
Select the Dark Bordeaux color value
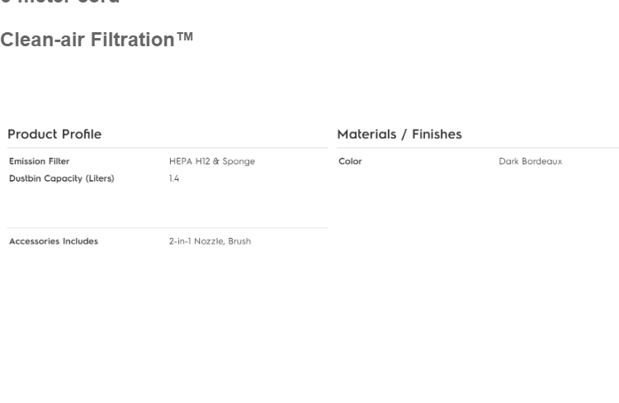tap(531, 161)
